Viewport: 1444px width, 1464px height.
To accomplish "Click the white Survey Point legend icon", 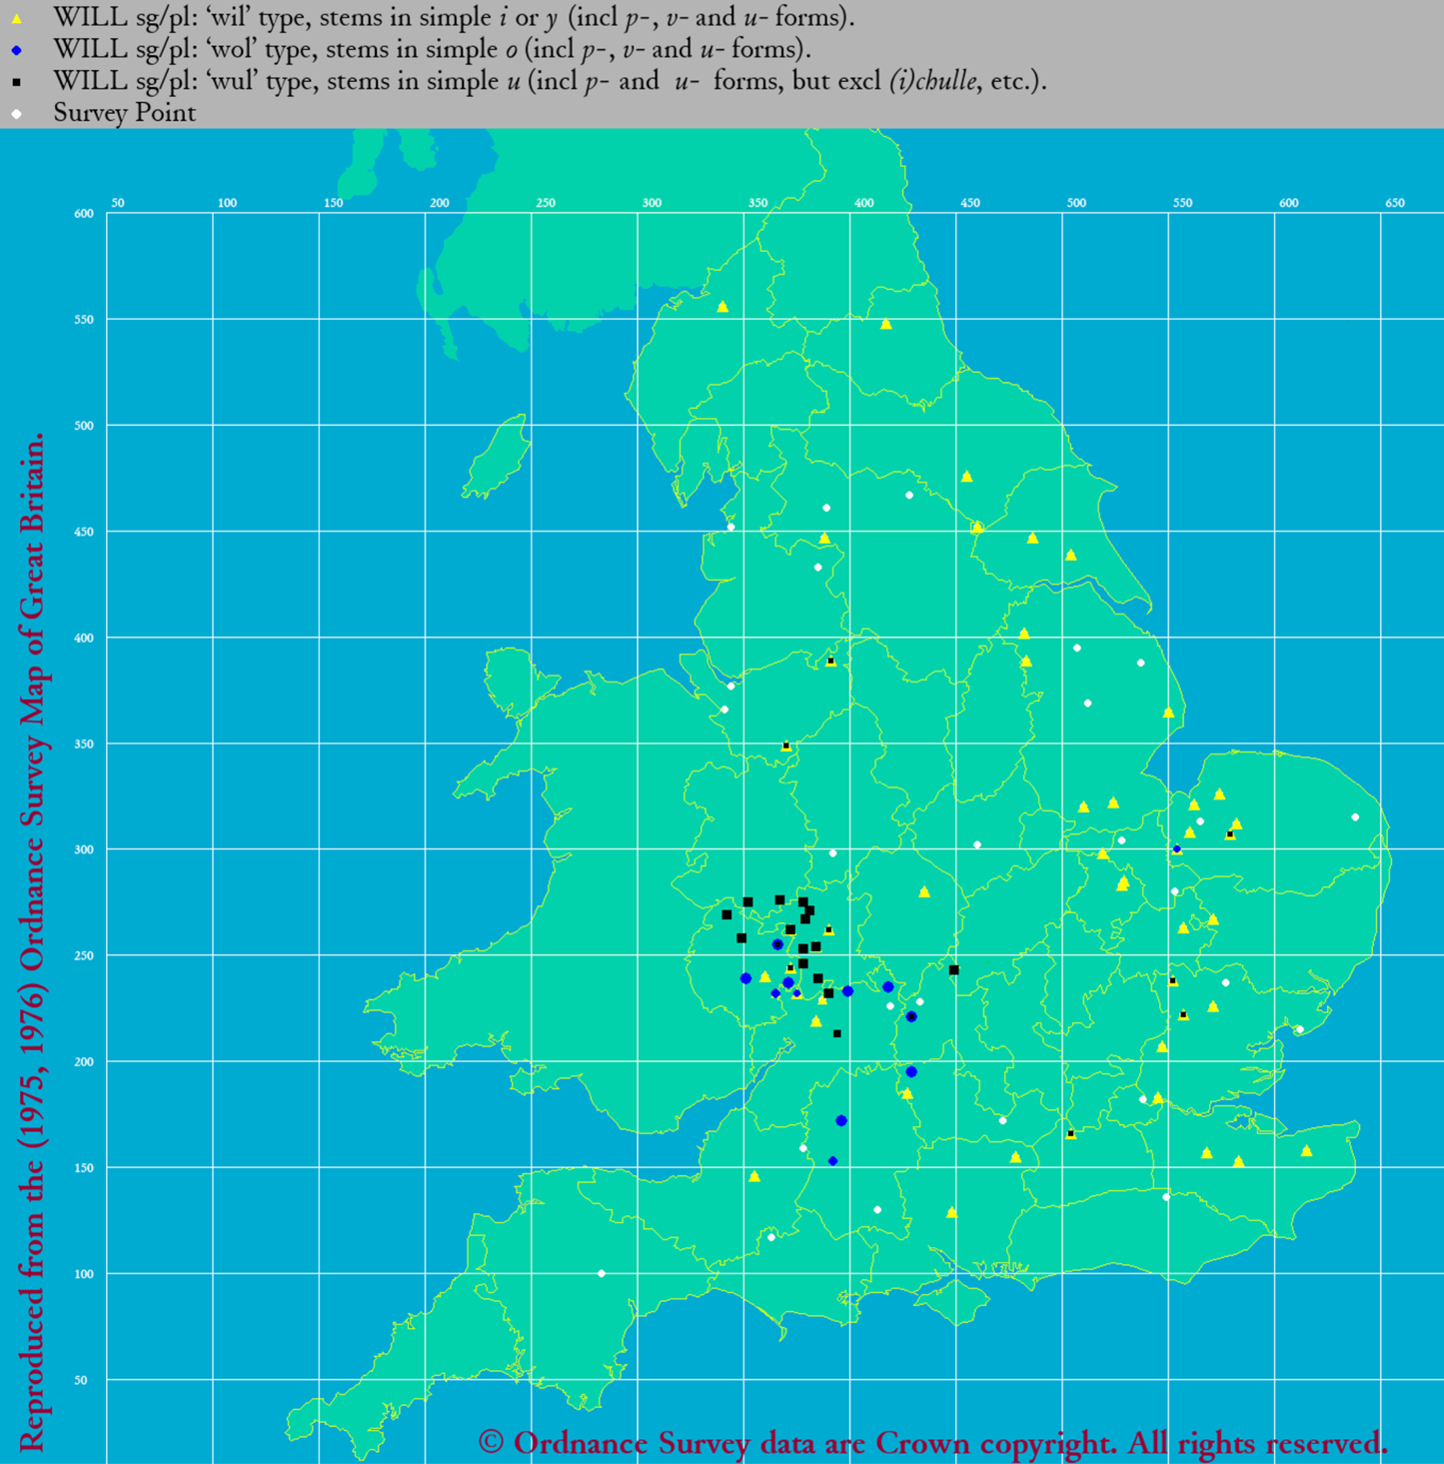I will pyautogui.click(x=17, y=114).
